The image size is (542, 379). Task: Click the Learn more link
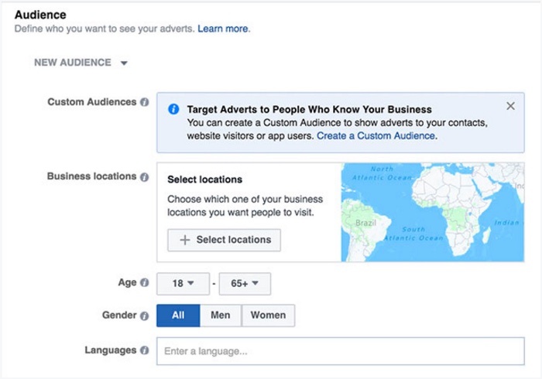[x=223, y=29]
